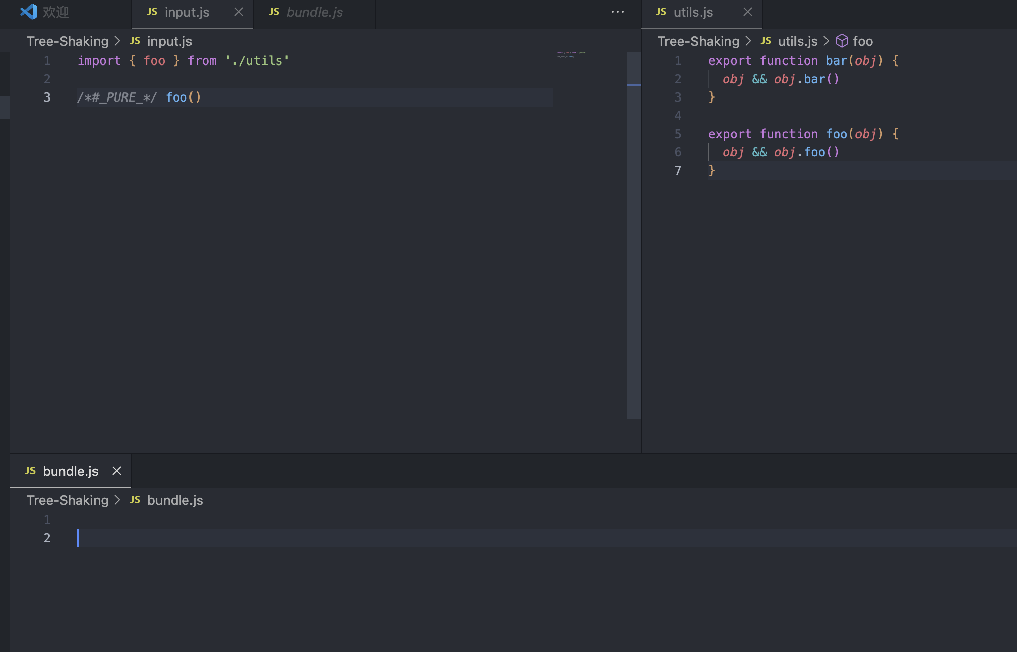Image resolution: width=1017 pixels, height=652 pixels.
Task: Click the minimap preview in the input.js editor
Action: 571,54
